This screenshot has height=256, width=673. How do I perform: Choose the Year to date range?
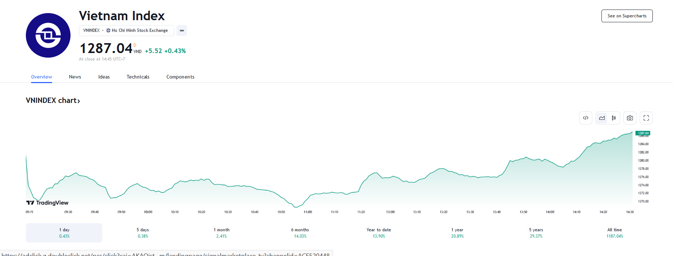(x=379, y=233)
